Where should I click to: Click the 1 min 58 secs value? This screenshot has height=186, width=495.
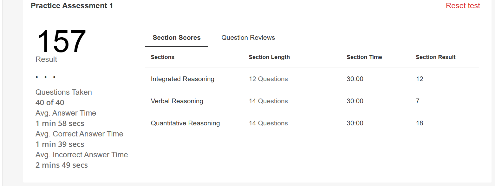click(60, 123)
